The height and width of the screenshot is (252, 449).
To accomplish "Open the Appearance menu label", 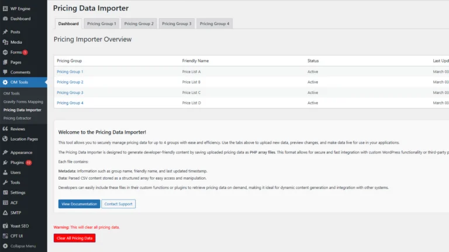I will (x=21, y=152).
